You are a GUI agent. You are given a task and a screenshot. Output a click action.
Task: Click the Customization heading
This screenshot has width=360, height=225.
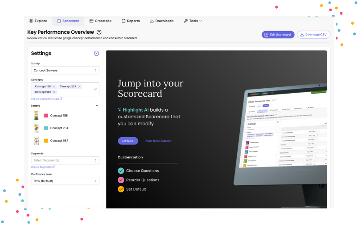click(130, 157)
